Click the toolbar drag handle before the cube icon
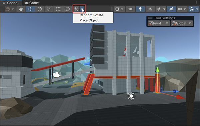This screenshot has height=126, width=200. [3, 9]
